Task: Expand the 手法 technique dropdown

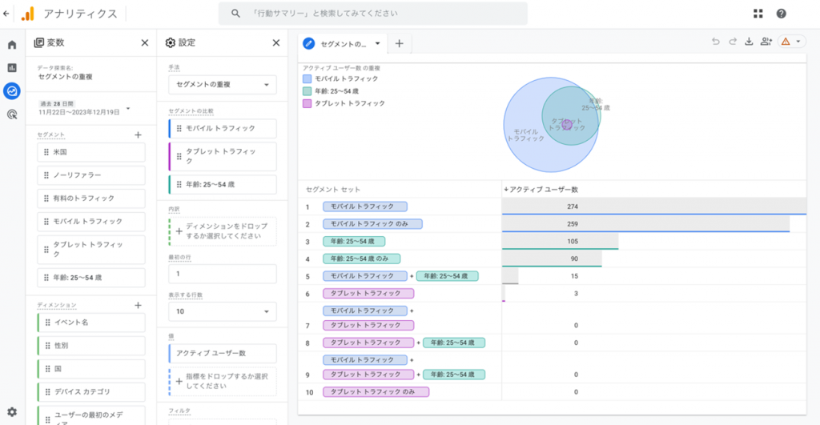Action: click(223, 85)
